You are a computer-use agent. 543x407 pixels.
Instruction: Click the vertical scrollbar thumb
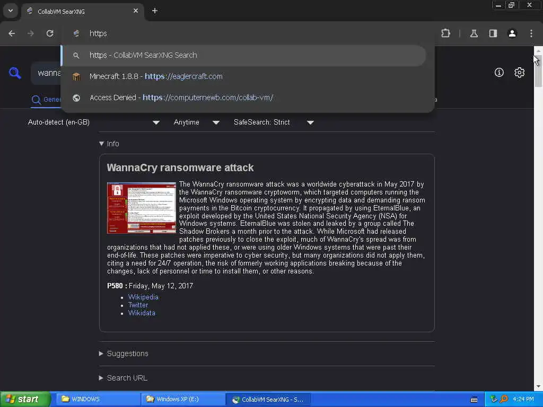[538, 71]
